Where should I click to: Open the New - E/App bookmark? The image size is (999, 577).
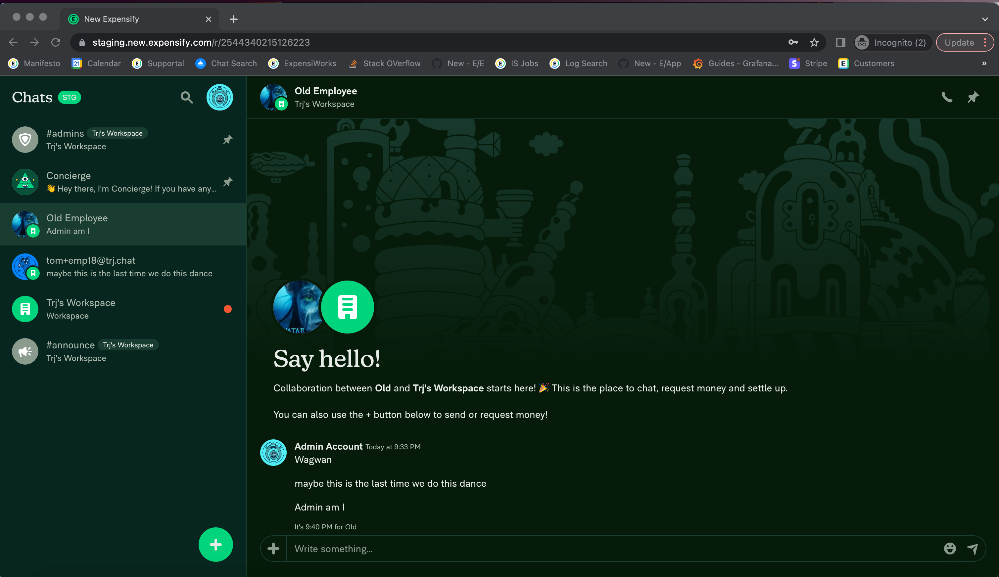click(650, 64)
